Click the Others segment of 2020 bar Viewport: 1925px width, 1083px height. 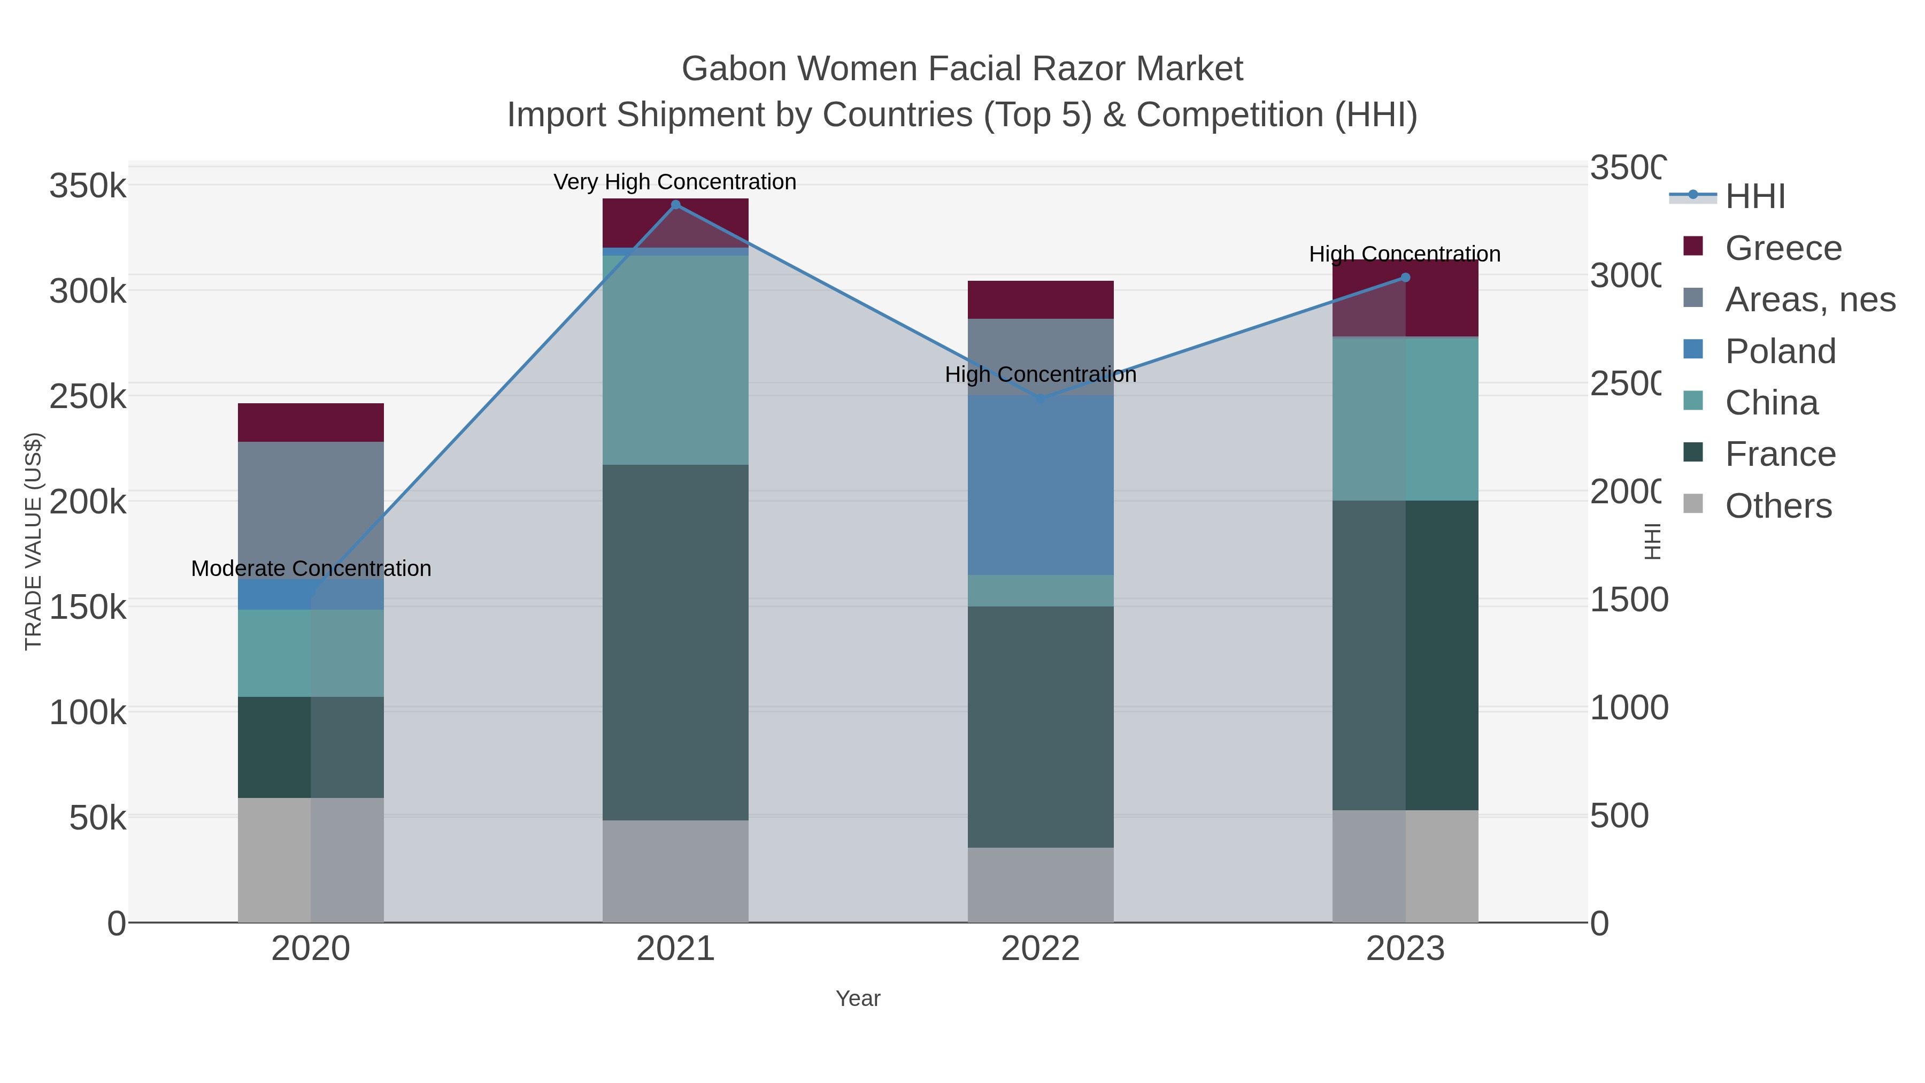point(311,861)
